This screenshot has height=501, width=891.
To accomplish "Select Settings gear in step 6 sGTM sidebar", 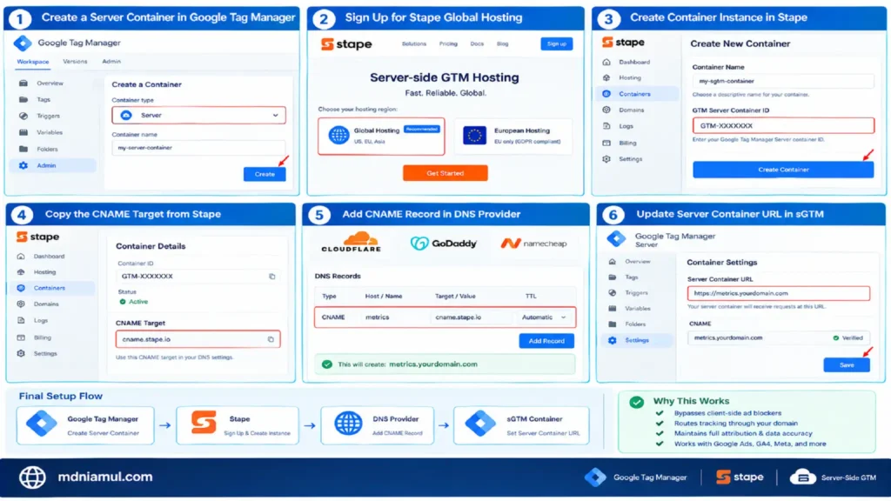I will pyautogui.click(x=612, y=340).
